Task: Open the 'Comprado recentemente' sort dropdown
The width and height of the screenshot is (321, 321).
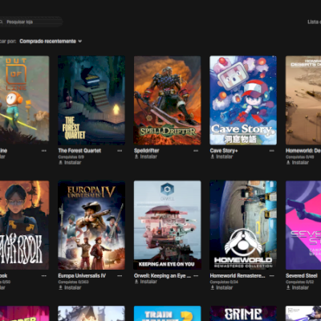Action: 51,41
